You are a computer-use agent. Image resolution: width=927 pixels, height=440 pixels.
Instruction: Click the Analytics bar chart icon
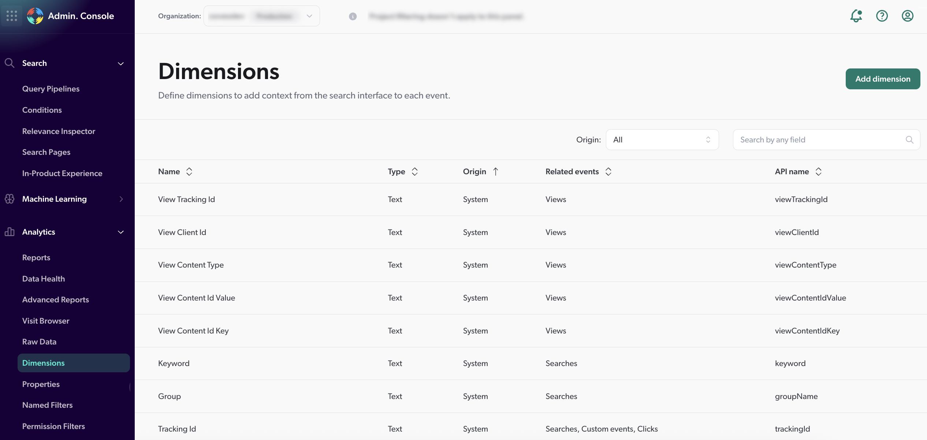click(10, 232)
